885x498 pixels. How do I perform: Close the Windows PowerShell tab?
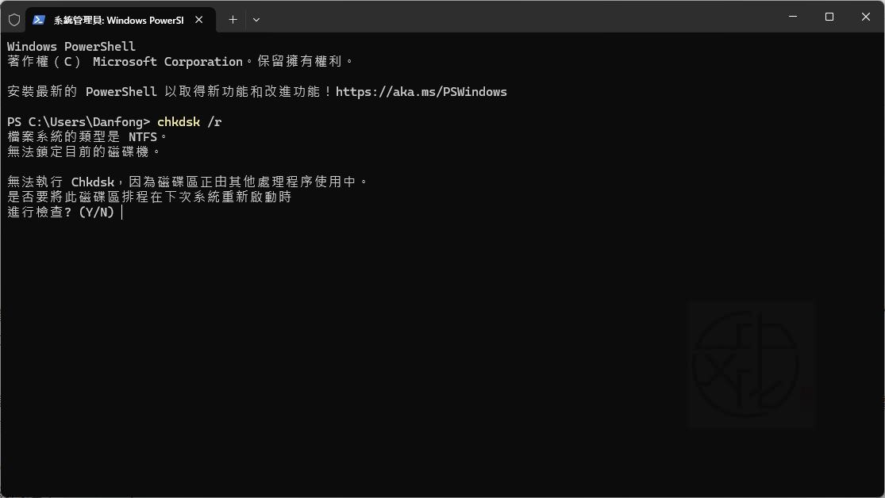coord(198,20)
